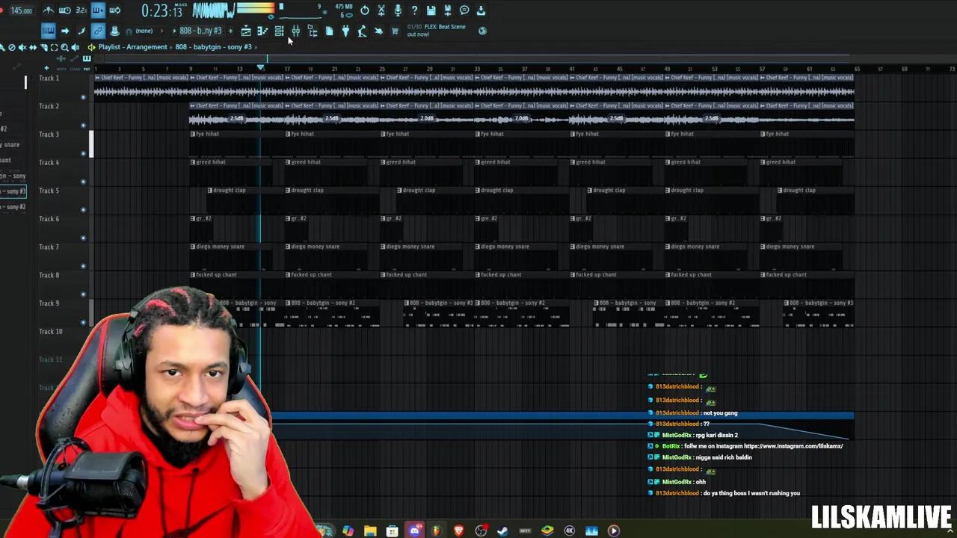Switch picker to CHAN tab
957x538 pixels.
click(75, 69)
